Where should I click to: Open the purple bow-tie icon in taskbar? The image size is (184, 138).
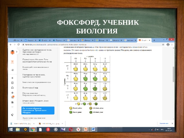click(63, 130)
